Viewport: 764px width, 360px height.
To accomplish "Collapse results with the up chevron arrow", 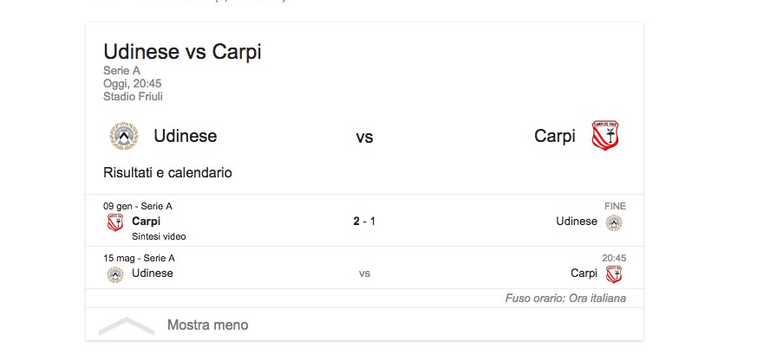I will 126,326.
